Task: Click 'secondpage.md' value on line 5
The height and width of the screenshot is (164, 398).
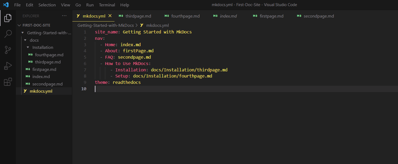Action: tap(135, 57)
